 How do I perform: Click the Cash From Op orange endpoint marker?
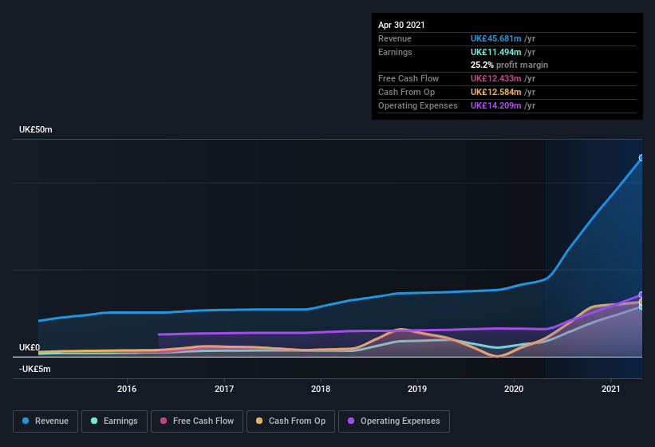click(x=641, y=302)
